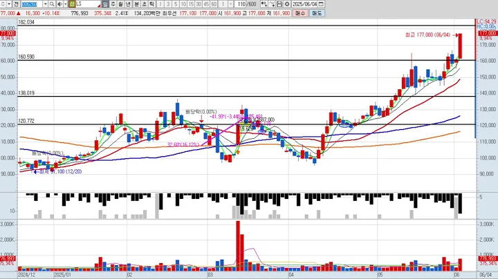
Task: Click the custom interval value box
Action: [x=223, y=4]
